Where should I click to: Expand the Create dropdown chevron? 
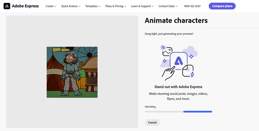[55, 6]
